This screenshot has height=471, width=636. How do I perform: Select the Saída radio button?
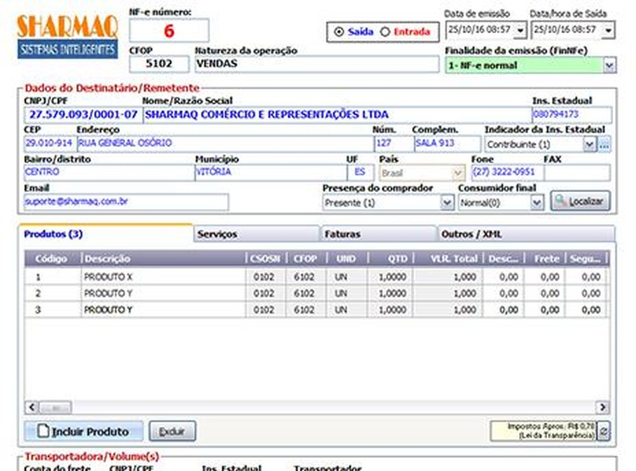pos(339,32)
